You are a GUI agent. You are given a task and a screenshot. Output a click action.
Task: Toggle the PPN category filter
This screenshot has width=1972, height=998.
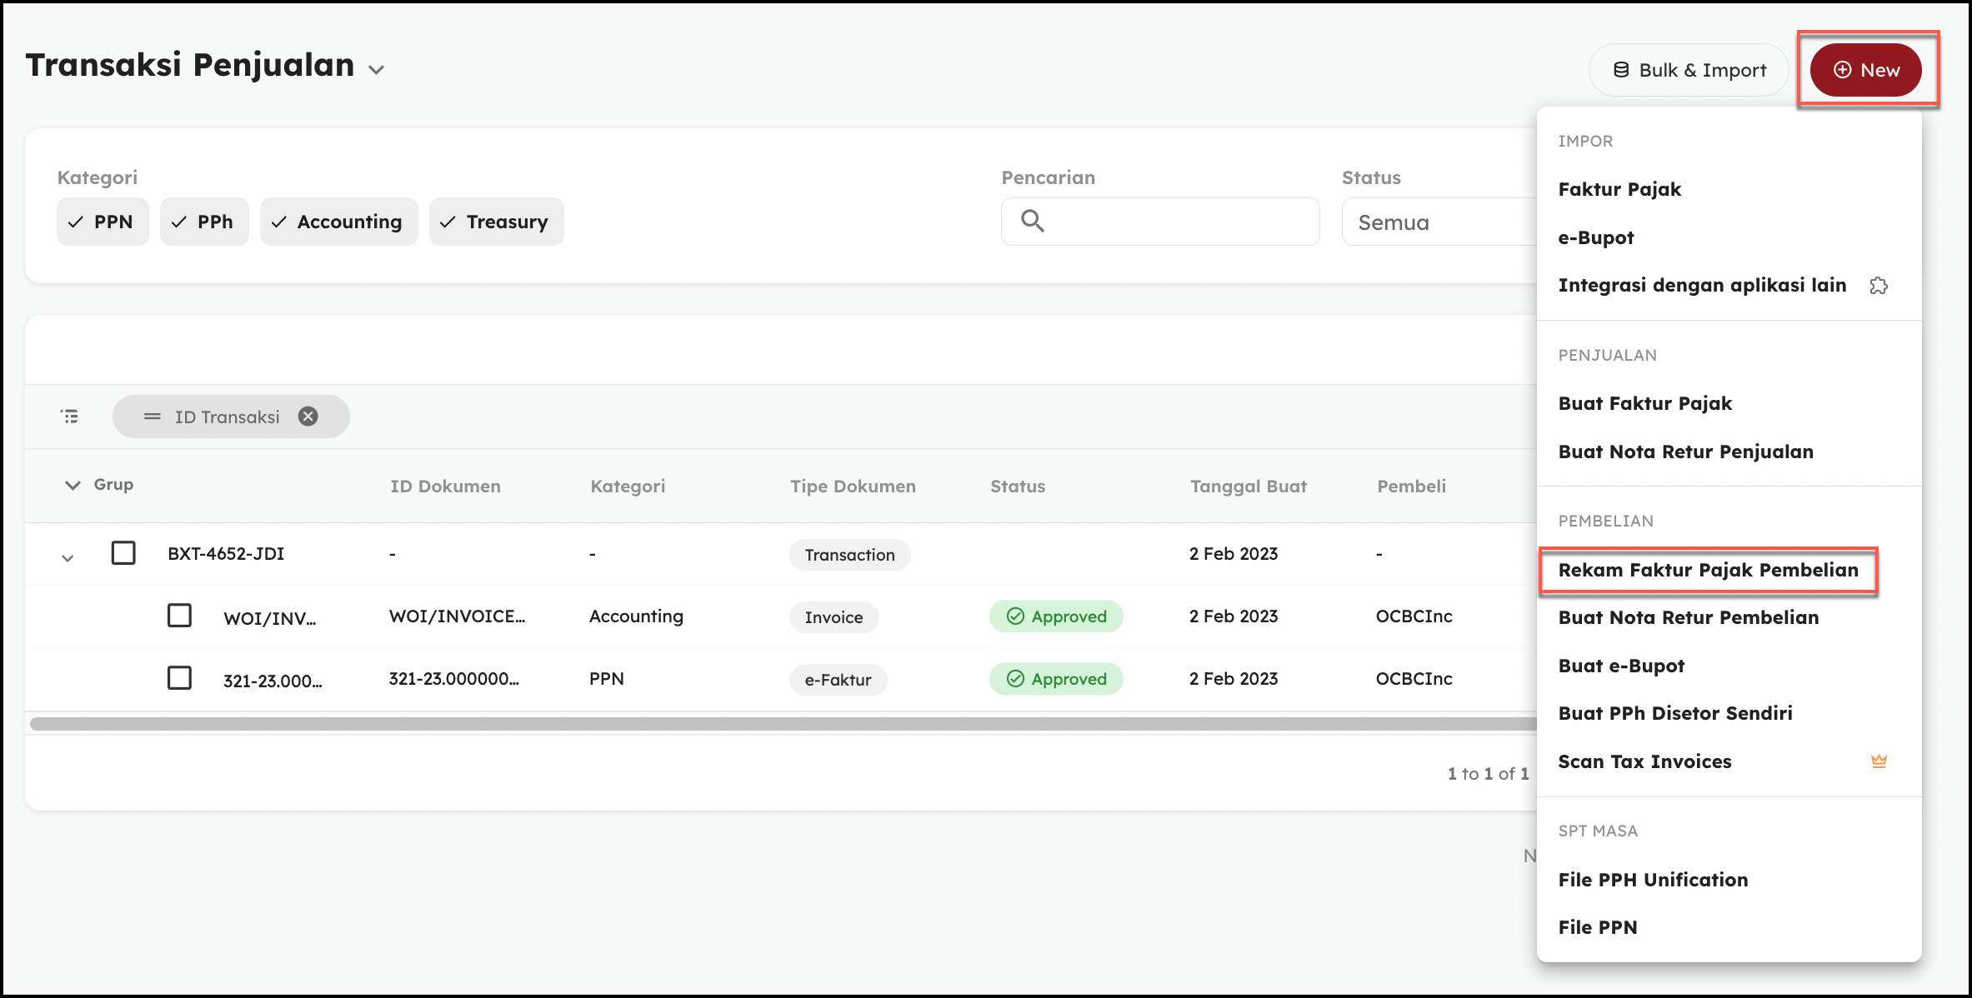103,222
